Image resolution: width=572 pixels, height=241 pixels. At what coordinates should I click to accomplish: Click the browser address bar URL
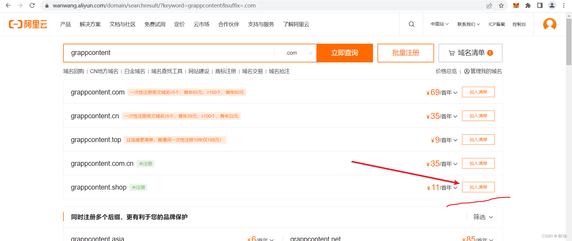pos(154,6)
